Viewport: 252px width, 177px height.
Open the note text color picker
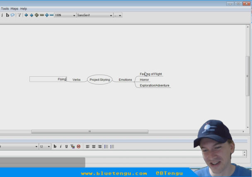(73, 146)
